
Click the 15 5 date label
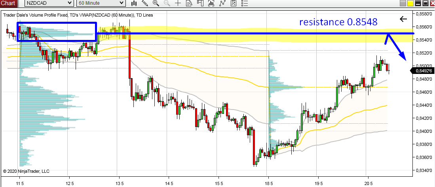point(218,183)
